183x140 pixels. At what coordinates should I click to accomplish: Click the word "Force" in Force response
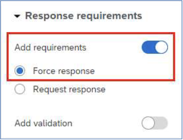(x=44, y=71)
